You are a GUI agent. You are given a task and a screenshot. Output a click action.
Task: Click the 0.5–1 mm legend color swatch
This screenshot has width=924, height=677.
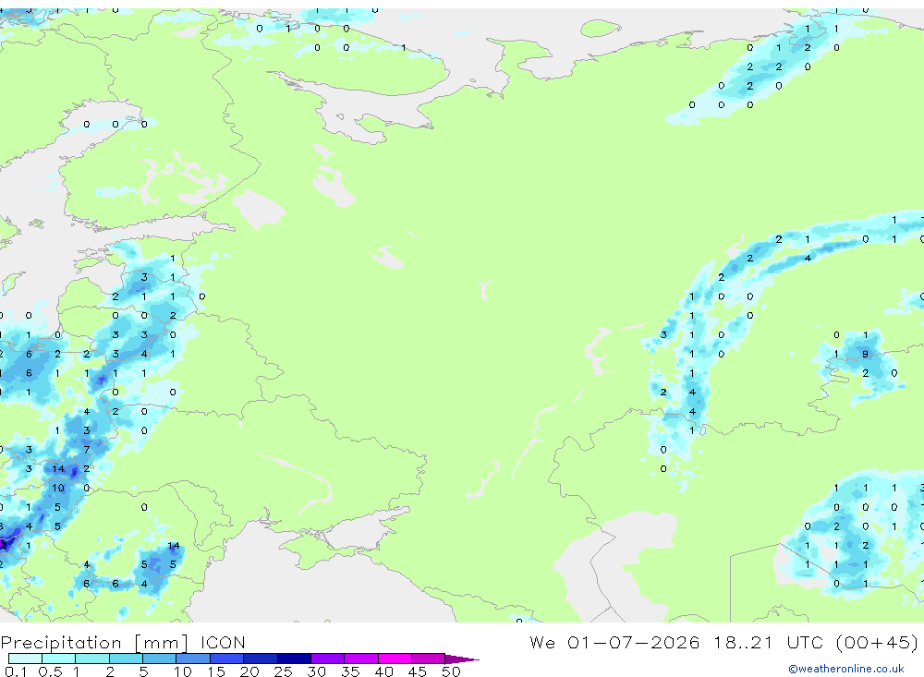(58, 659)
